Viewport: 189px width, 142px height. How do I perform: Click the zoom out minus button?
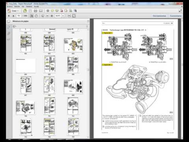[x=47, y=16]
